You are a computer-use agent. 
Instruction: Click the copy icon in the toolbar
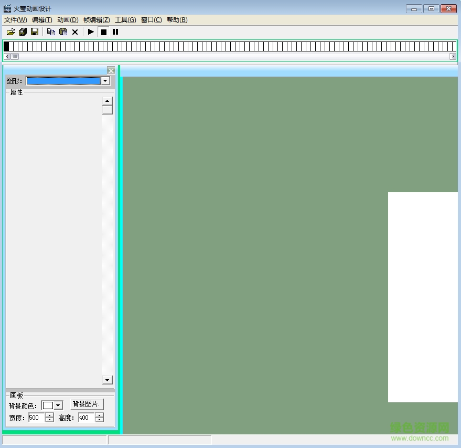[x=51, y=32]
